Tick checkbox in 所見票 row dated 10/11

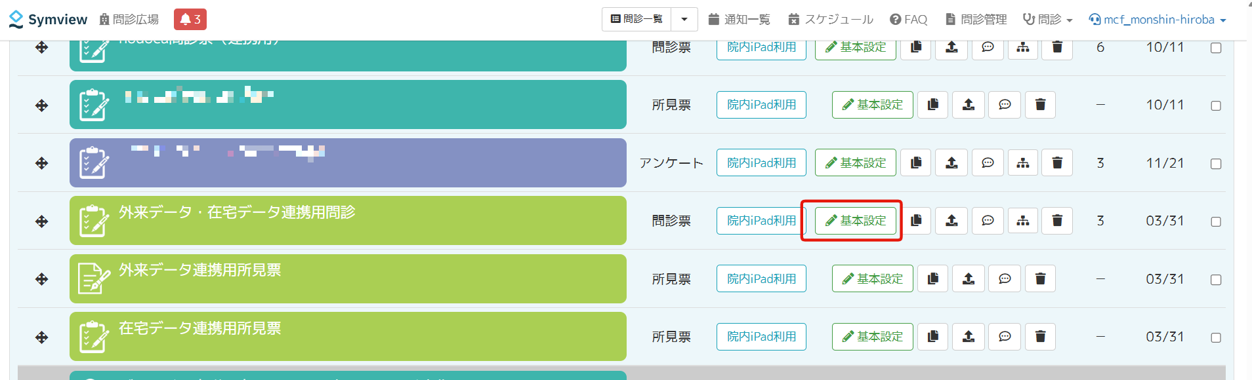point(1216,105)
